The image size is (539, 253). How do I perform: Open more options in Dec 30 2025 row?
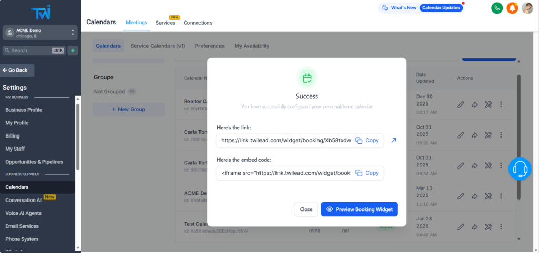(x=501, y=104)
